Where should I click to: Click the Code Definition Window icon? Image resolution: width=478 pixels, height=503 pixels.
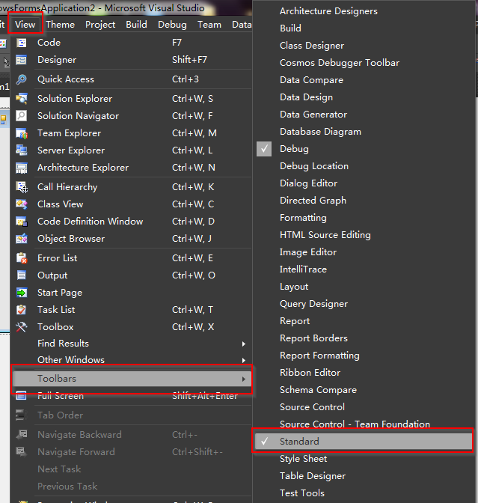click(x=22, y=222)
